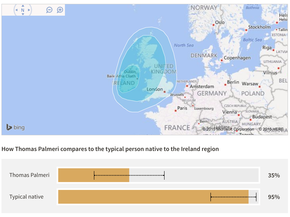Click the compass N north indicator
The width and height of the screenshot is (290, 217).
point(23,10)
